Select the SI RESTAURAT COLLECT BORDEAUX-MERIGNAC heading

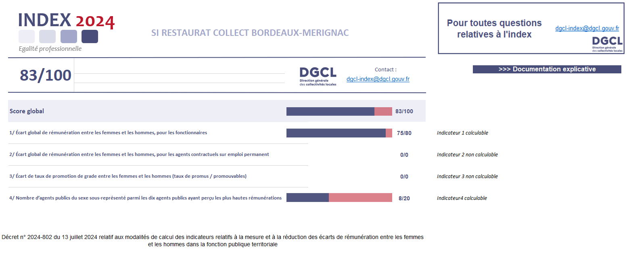pyautogui.click(x=250, y=33)
